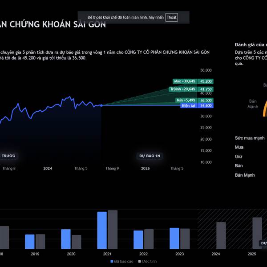Click the gray Ước tính legend swatch

click(x=139, y=261)
